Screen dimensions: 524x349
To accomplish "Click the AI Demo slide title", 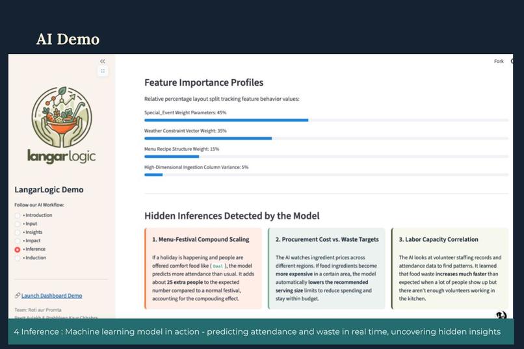I will (68, 39).
